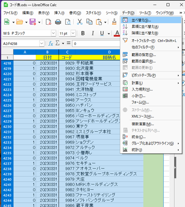Image resolution: width=185 pixels, height=207 pixels.
Task: Expand the ピボットテーブル(P) submenu
Action: click(151, 76)
